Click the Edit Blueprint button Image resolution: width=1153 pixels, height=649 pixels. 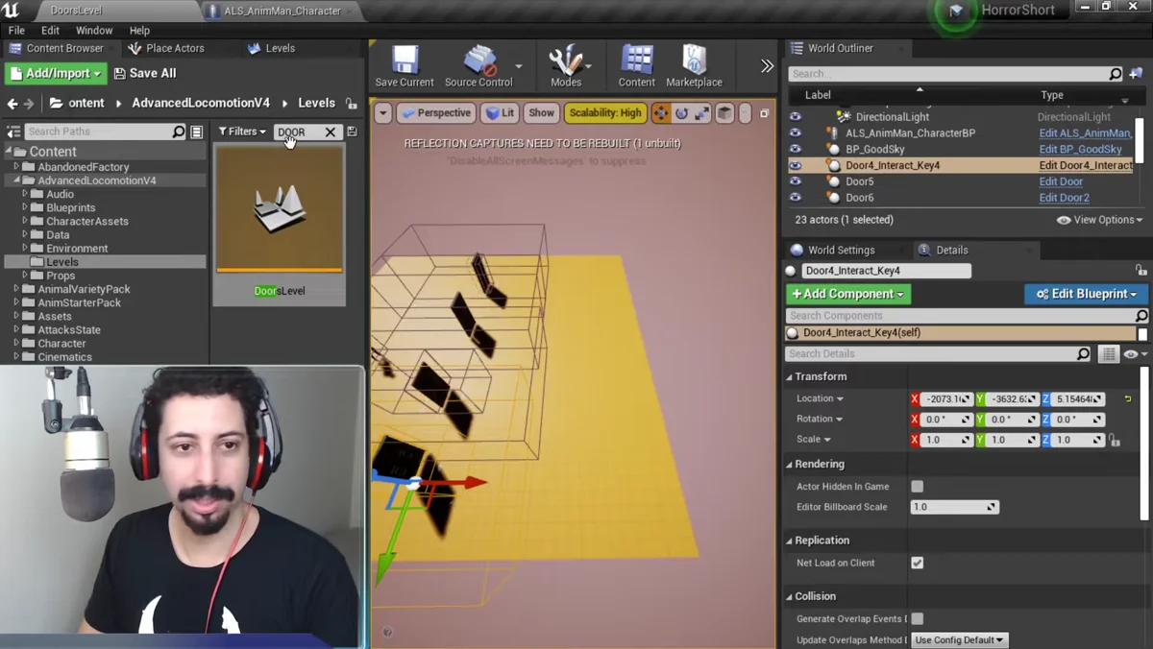1086,294
